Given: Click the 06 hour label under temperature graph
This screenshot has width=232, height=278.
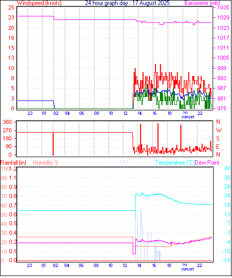Looking at the screenshot, I should tap(81, 266).
